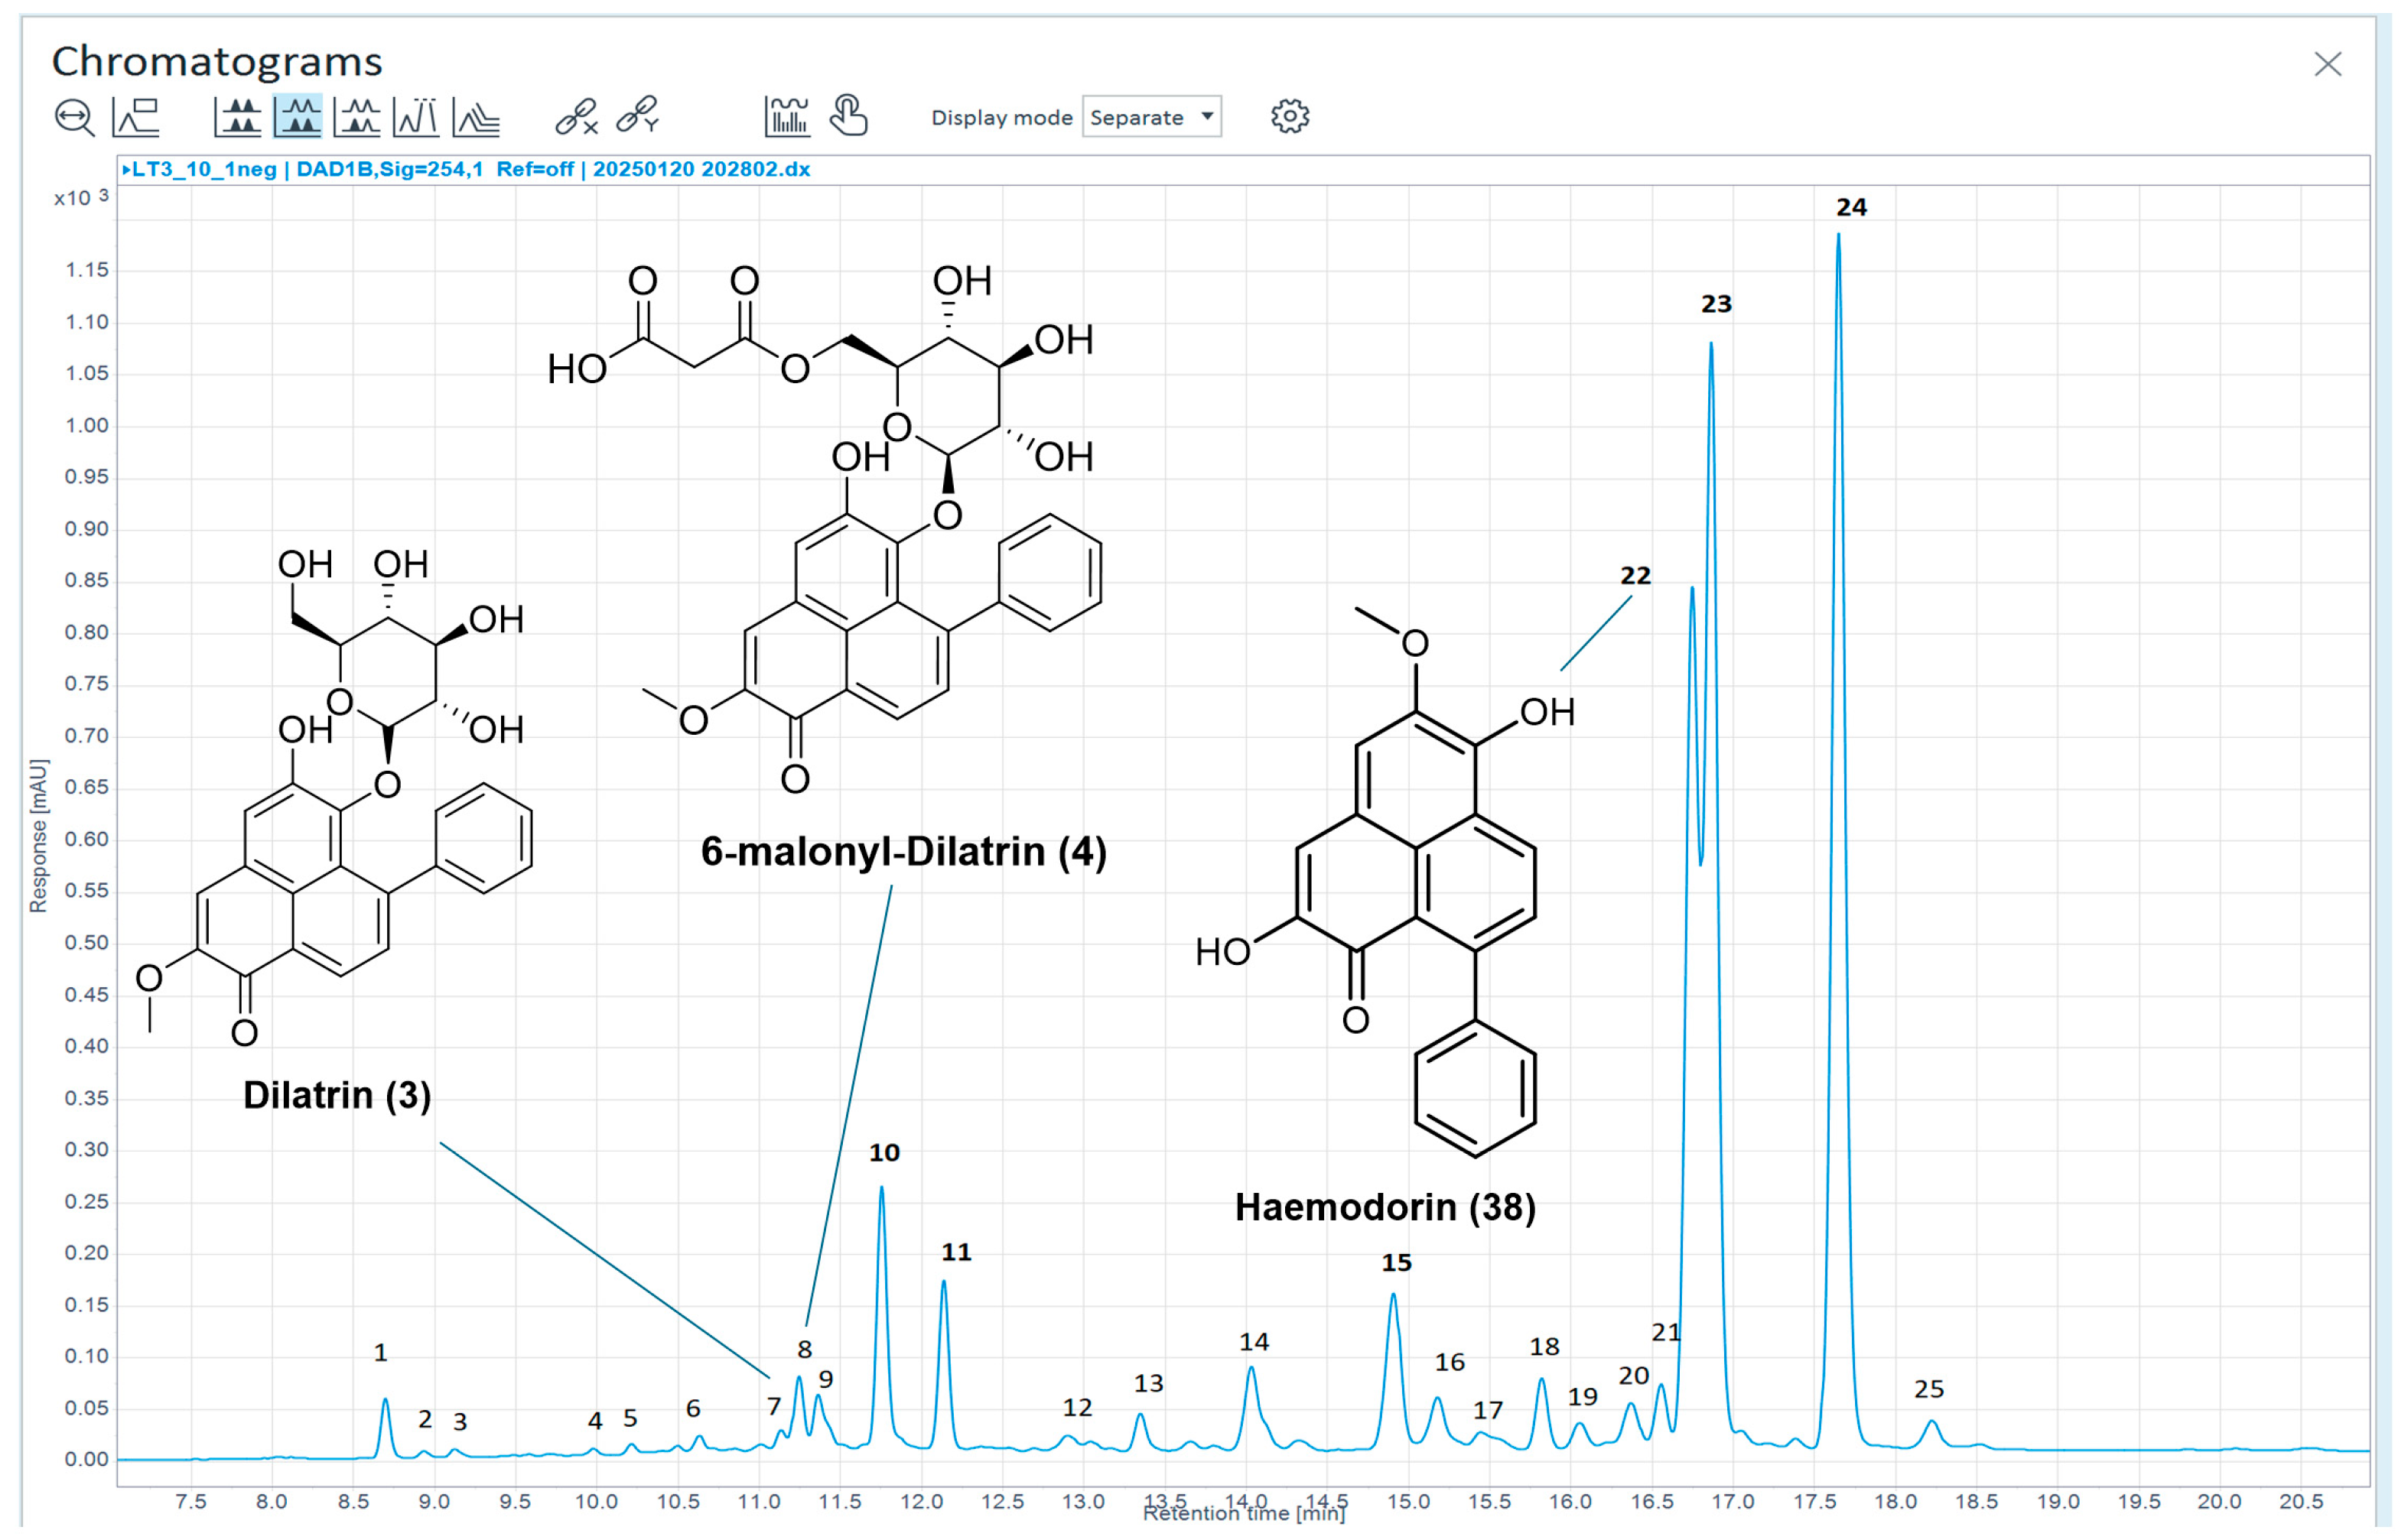Click the Retention time axis label
The width and height of the screenshot is (2408, 1540).
pyautogui.click(x=1244, y=1514)
